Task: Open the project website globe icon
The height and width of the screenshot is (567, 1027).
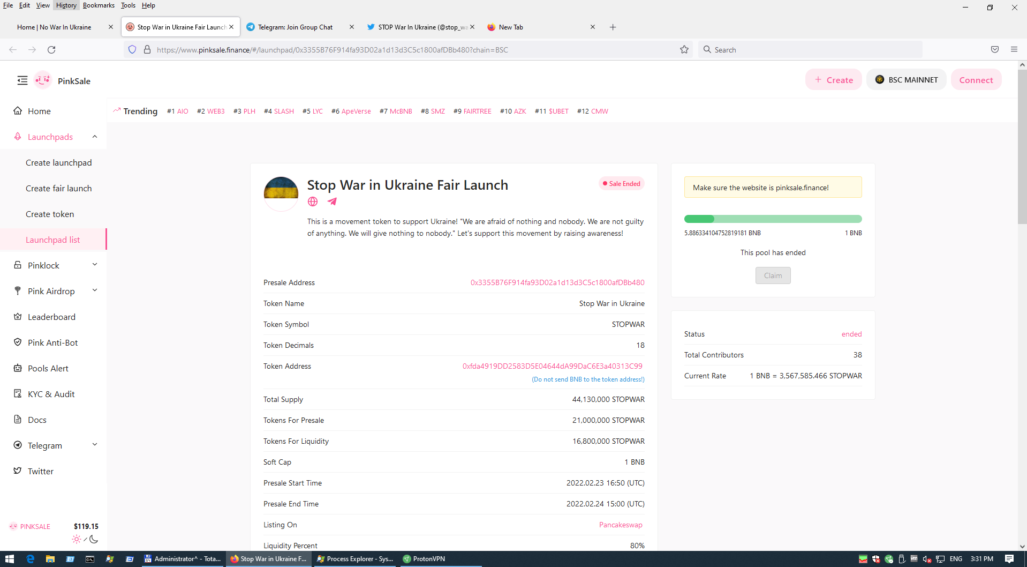Action: click(x=313, y=202)
